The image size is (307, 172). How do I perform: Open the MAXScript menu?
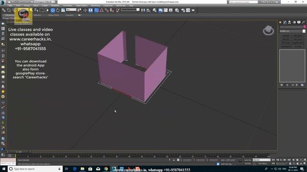tap(121, 6)
